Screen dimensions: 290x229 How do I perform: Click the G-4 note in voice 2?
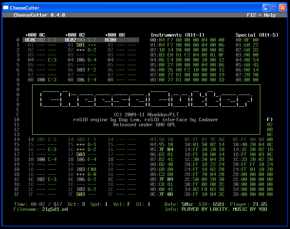pos(92,60)
